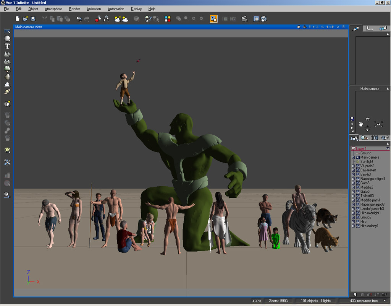Toggle Layer 1 visibility eye icon

388,148
